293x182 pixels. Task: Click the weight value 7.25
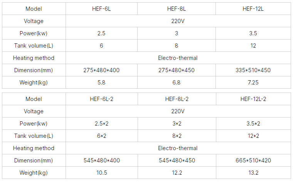(x=253, y=83)
